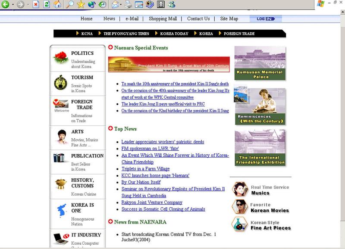
Task: Click the ARTS portrait icon
Action: coord(62,137)
